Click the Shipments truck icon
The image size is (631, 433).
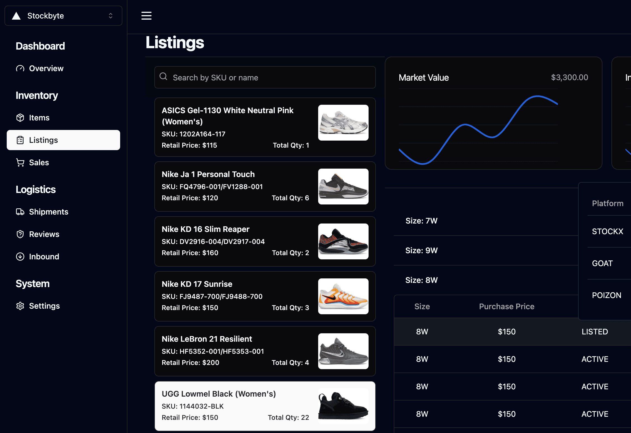point(20,212)
